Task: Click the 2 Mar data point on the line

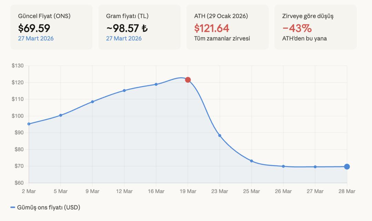Action: point(29,124)
